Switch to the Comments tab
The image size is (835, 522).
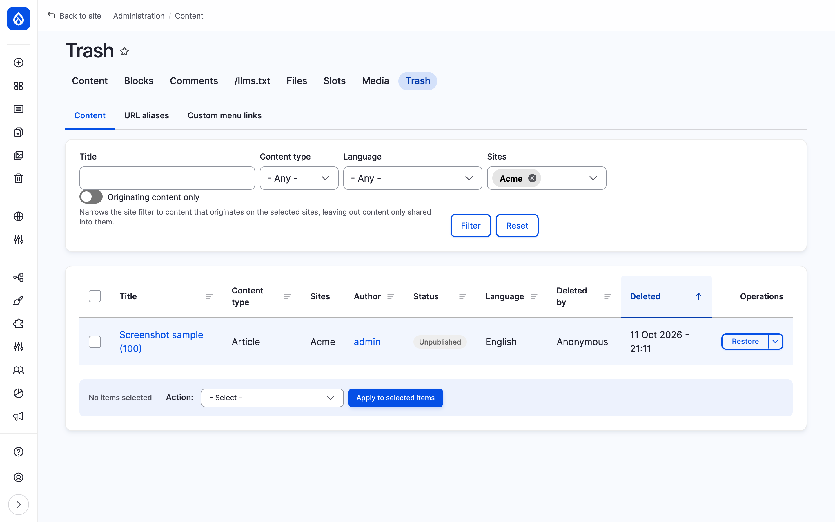194,81
